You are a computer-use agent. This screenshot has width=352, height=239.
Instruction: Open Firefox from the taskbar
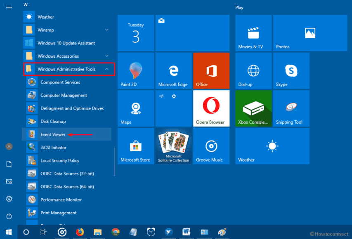coord(80,232)
